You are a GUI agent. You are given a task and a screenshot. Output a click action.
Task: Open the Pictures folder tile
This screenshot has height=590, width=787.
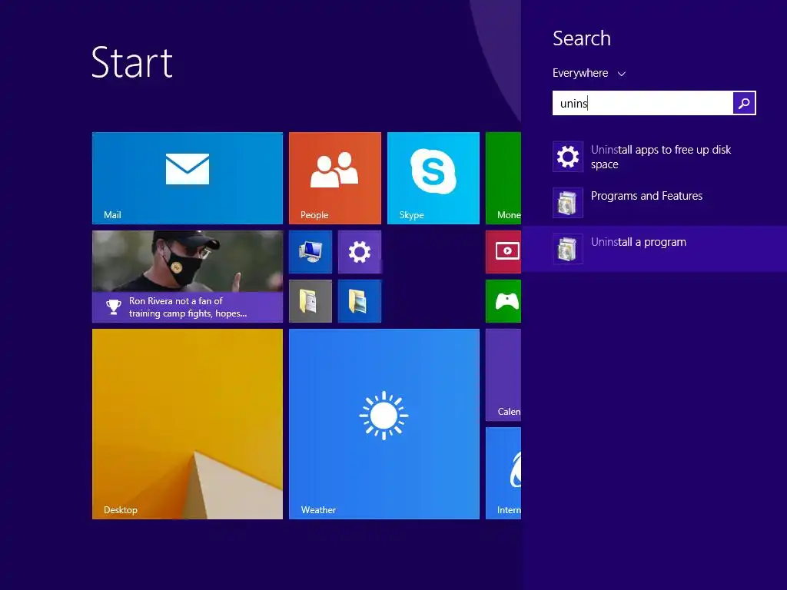click(x=360, y=301)
